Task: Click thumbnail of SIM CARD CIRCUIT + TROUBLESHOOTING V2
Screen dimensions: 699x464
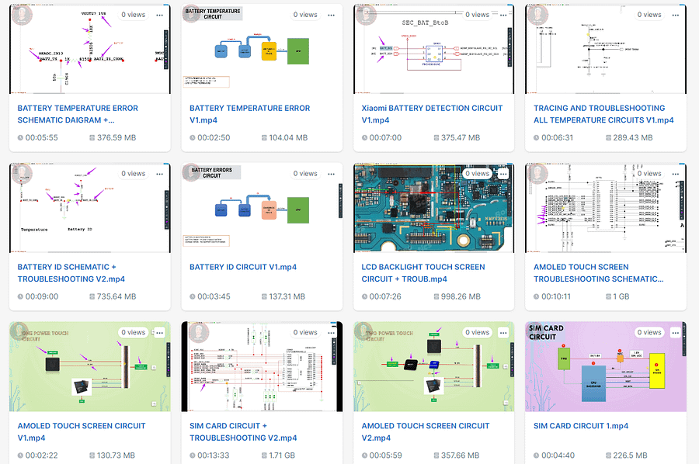Action: click(262, 367)
